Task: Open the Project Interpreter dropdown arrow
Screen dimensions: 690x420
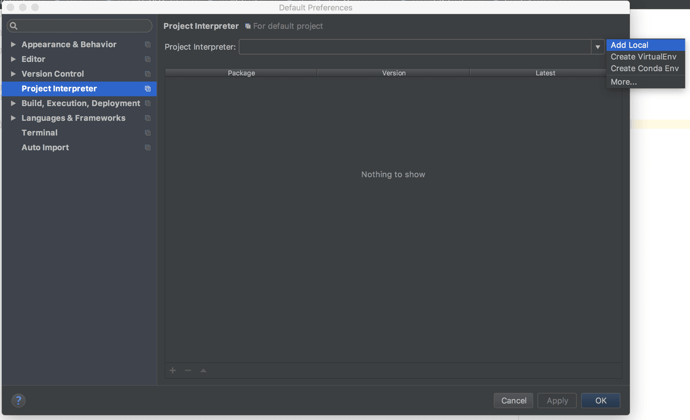Action: [597, 47]
